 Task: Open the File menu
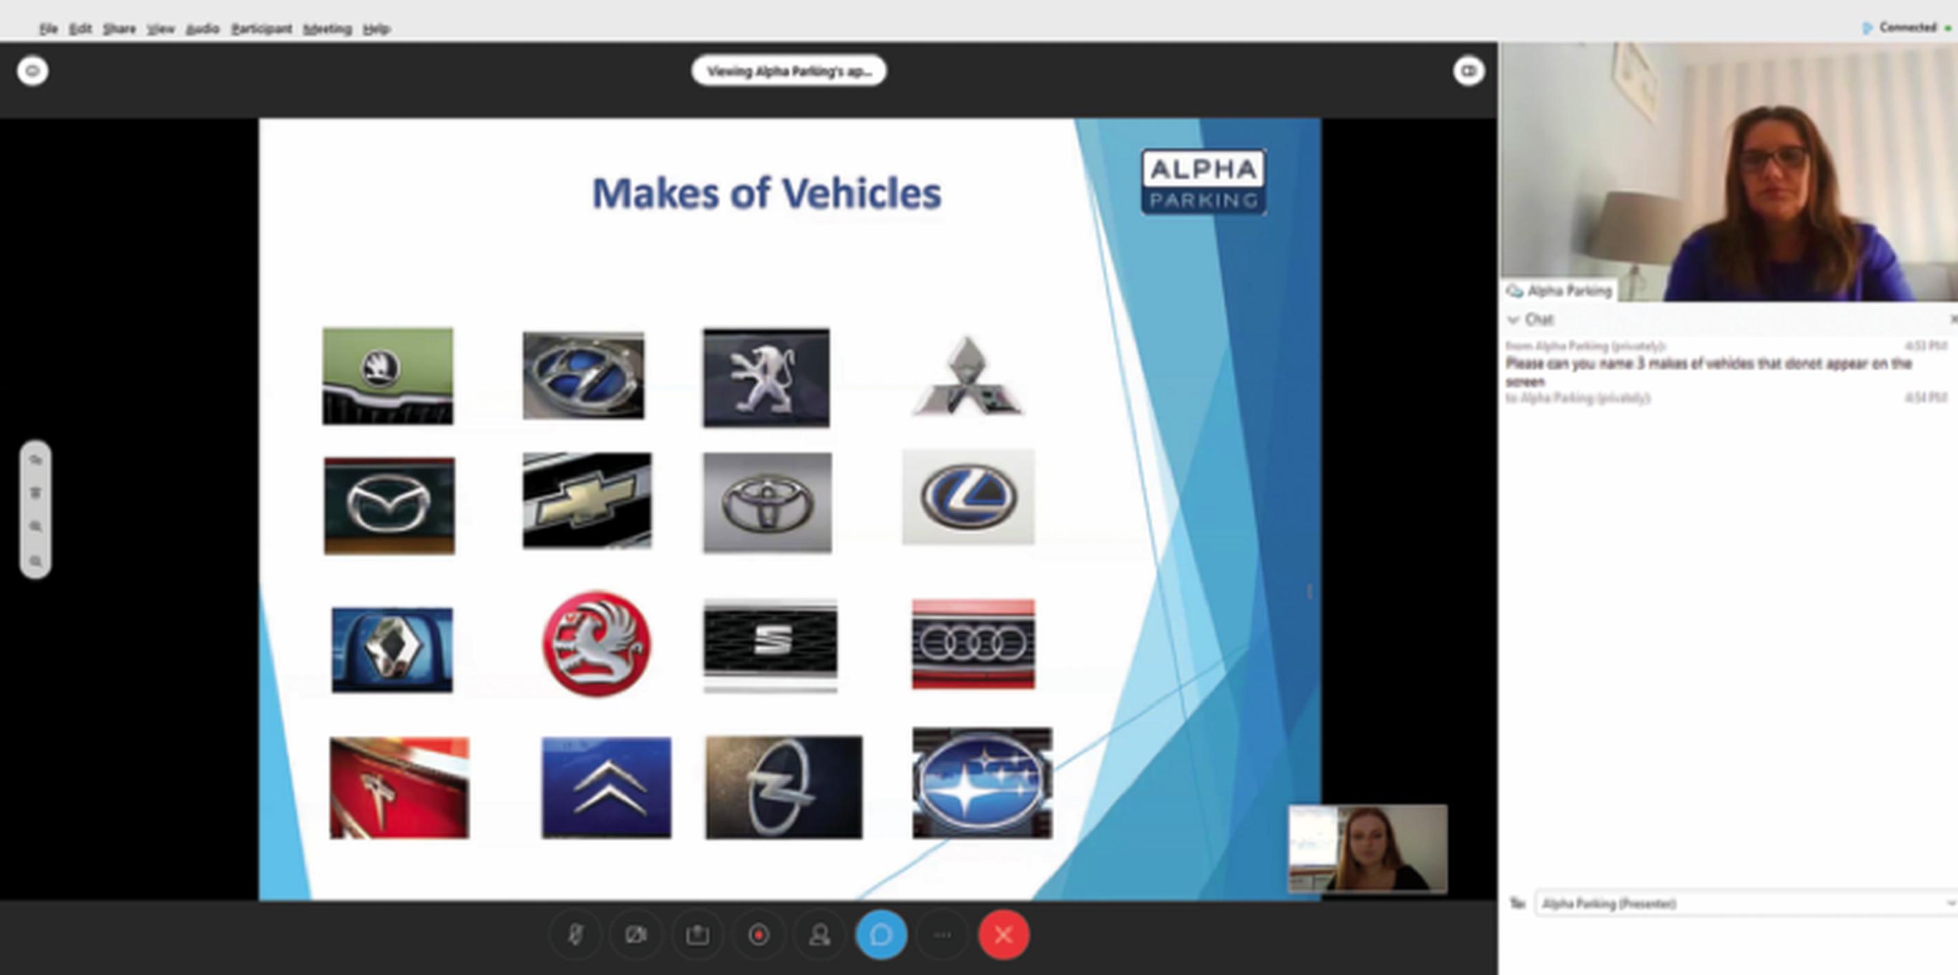(x=48, y=29)
